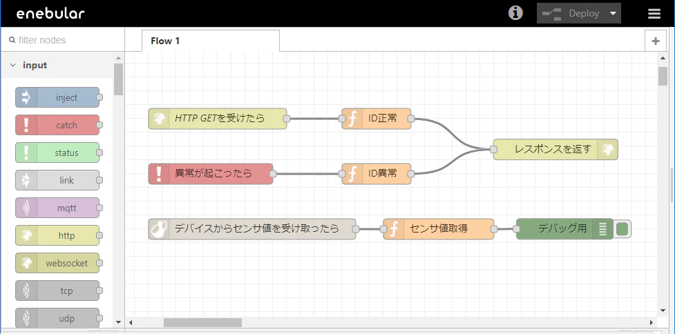This screenshot has height=334, width=675.
Task: Click output port of 異常が起こったら node
Action: (273, 174)
